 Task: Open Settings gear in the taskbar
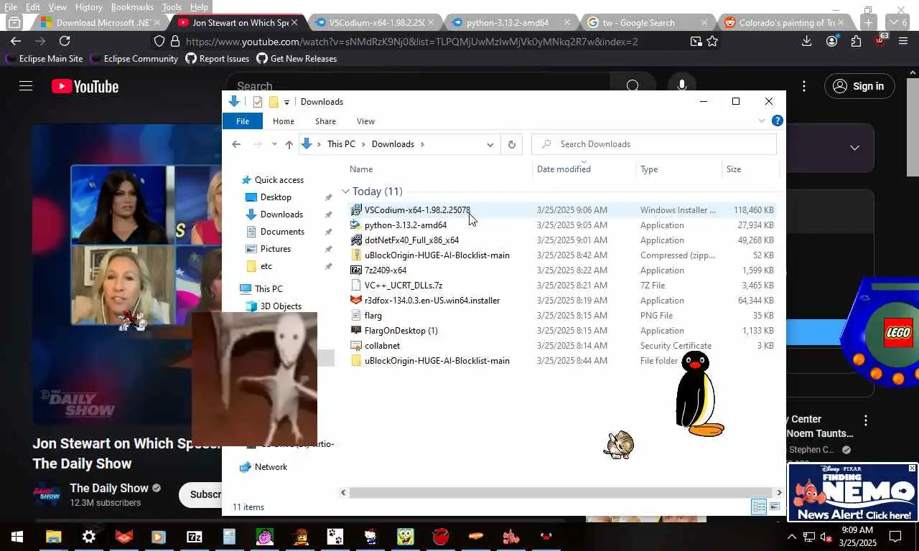(89, 536)
